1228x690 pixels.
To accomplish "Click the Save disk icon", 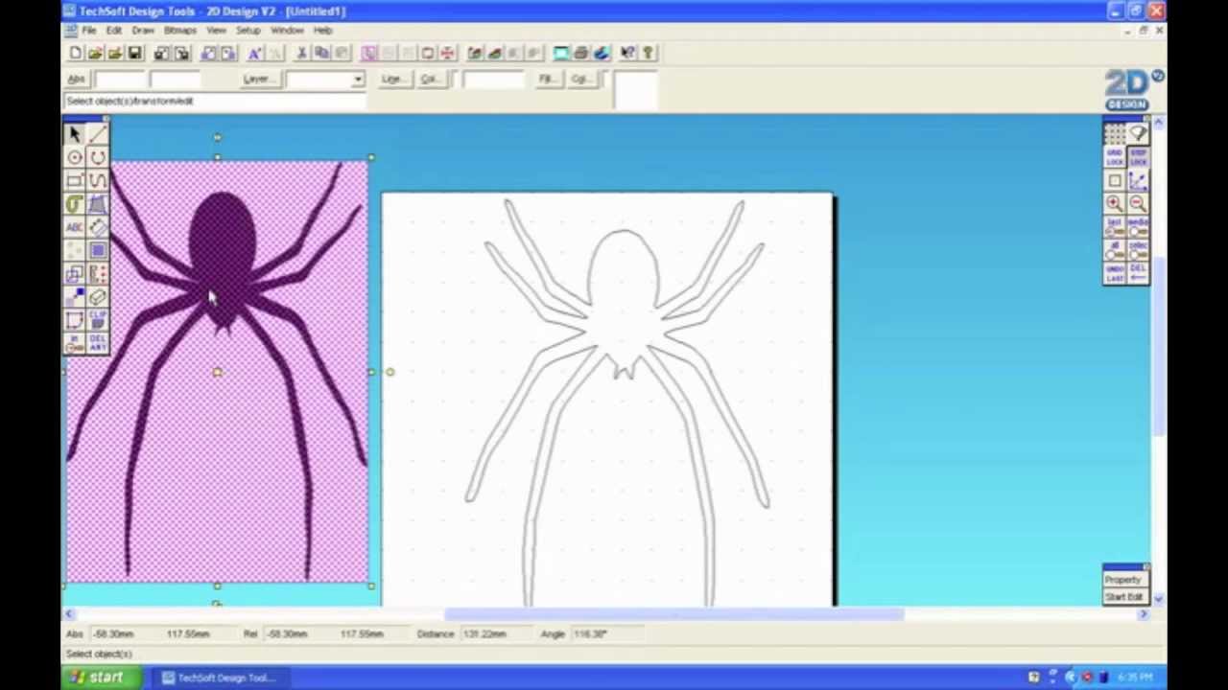I will coord(134,53).
